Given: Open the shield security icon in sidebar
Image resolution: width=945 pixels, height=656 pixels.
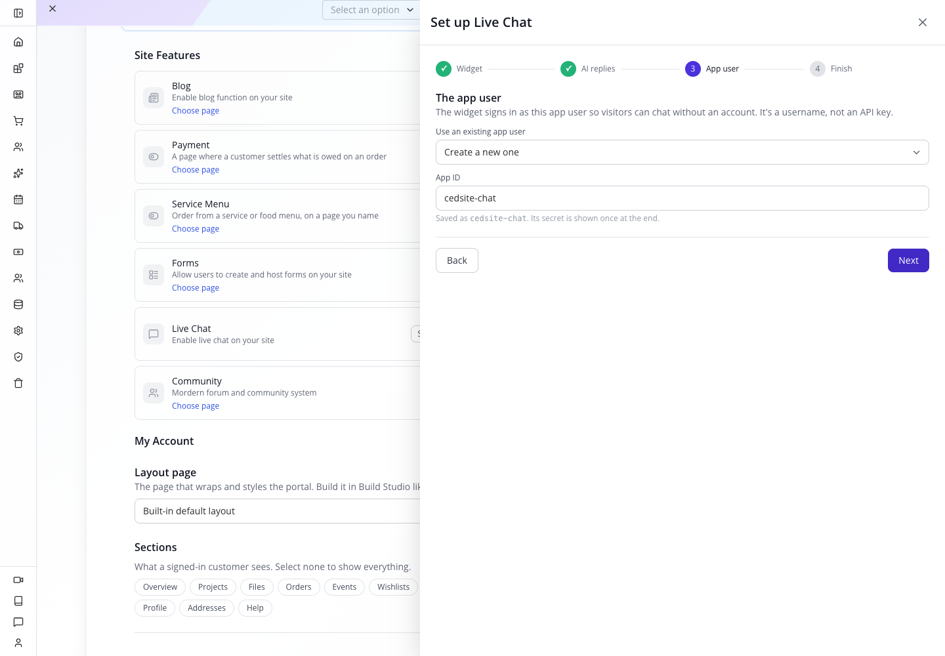Looking at the screenshot, I should coord(18,357).
